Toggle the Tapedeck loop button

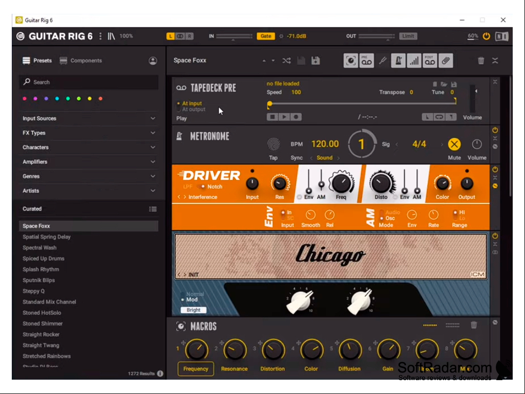439,117
